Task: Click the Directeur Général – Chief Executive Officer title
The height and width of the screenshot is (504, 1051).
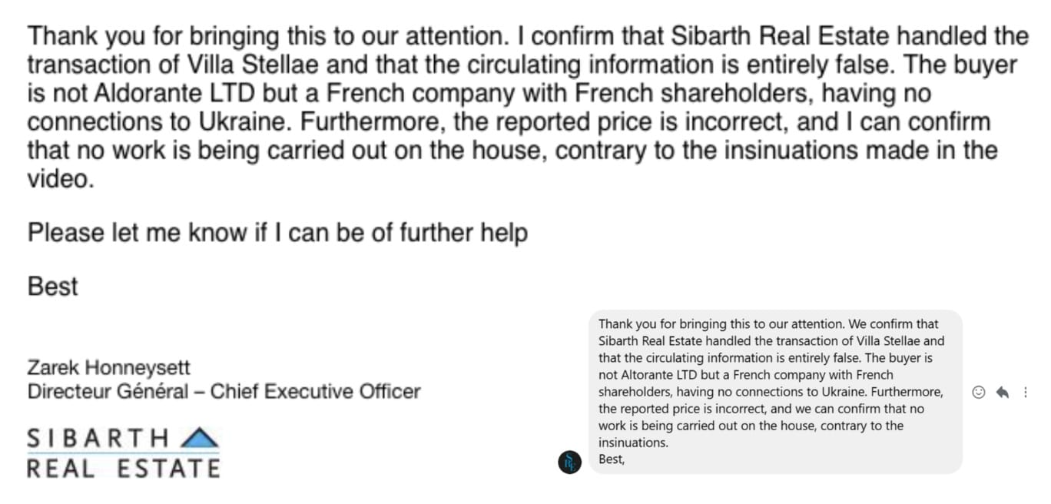Action: tap(224, 391)
